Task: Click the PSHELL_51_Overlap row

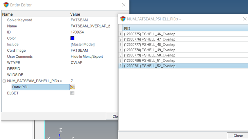Action: click(149, 60)
